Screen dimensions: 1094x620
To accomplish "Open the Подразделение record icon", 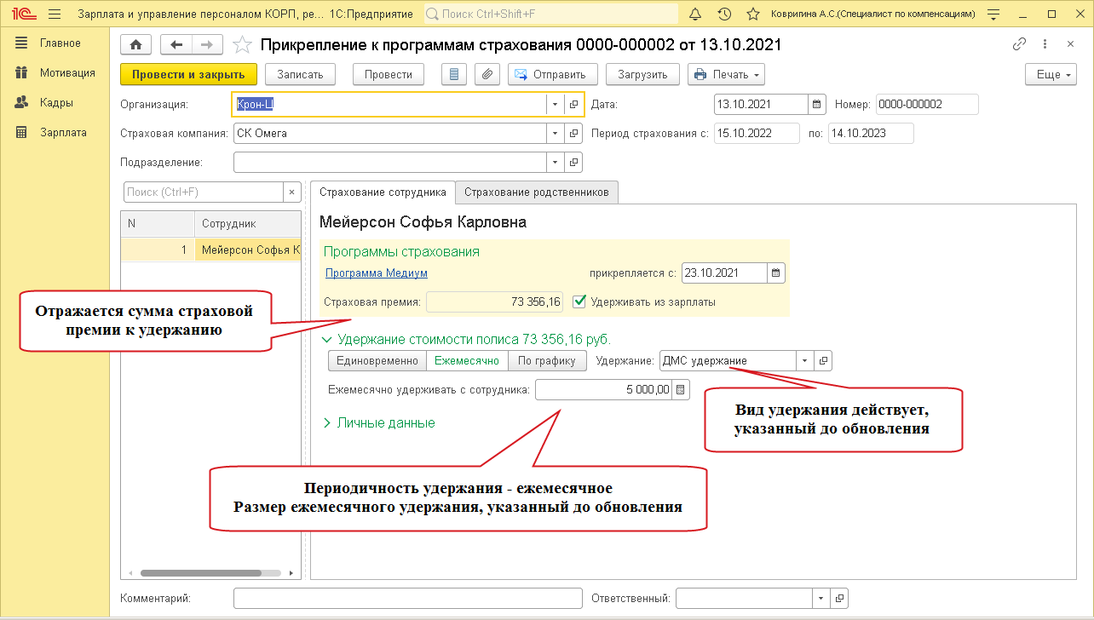I will click(x=573, y=162).
